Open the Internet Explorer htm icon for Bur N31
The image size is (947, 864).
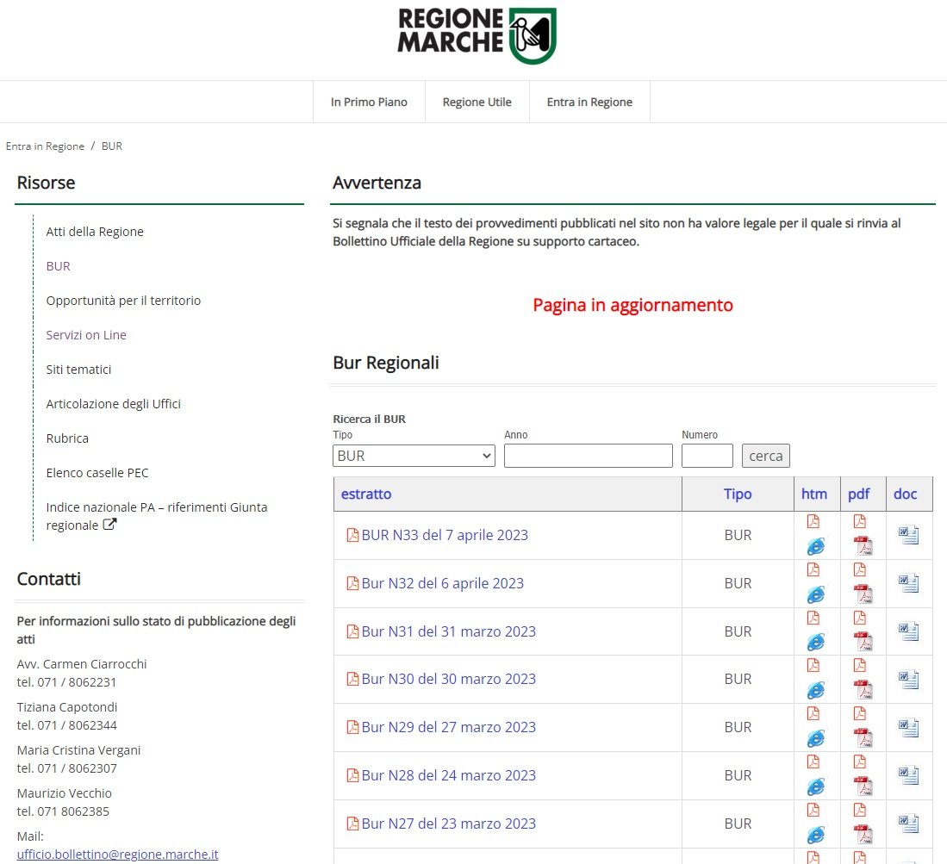point(815,642)
